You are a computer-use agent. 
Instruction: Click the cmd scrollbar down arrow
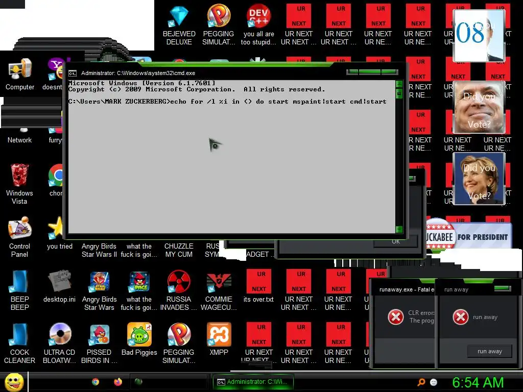399,229
